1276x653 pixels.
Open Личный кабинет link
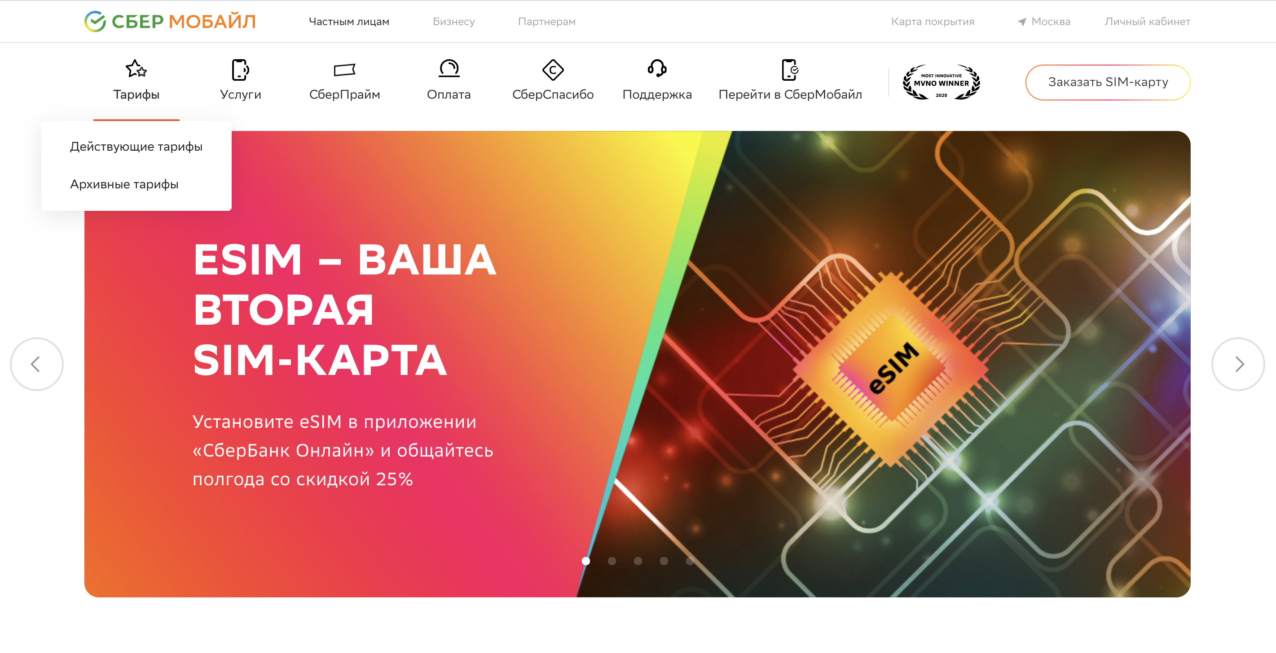tap(1147, 22)
